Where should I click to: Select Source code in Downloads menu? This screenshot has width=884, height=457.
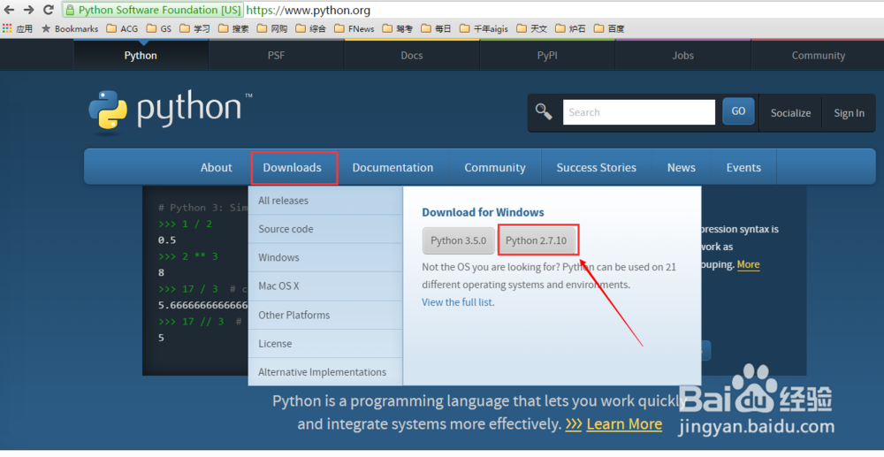pyautogui.click(x=325, y=229)
